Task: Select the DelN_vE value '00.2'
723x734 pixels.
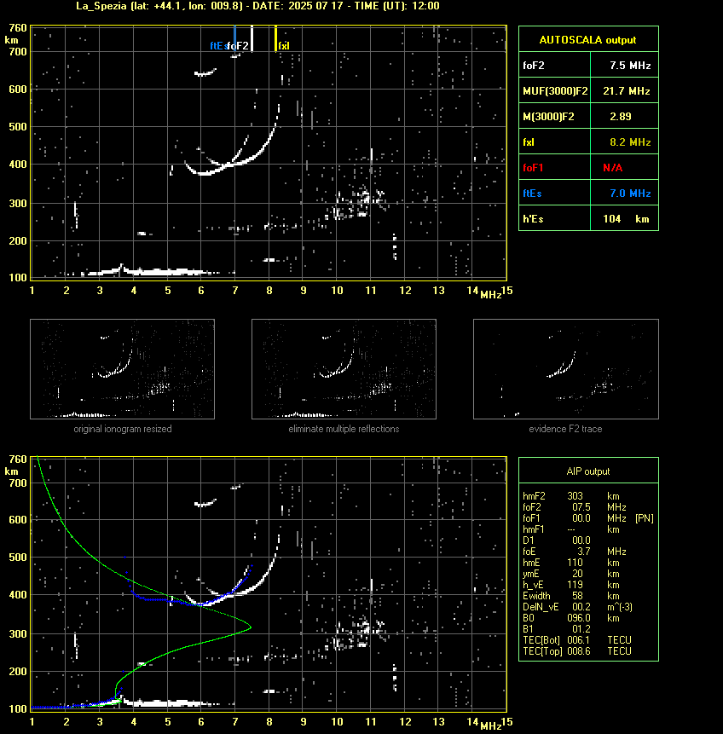Action: [581, 607]
